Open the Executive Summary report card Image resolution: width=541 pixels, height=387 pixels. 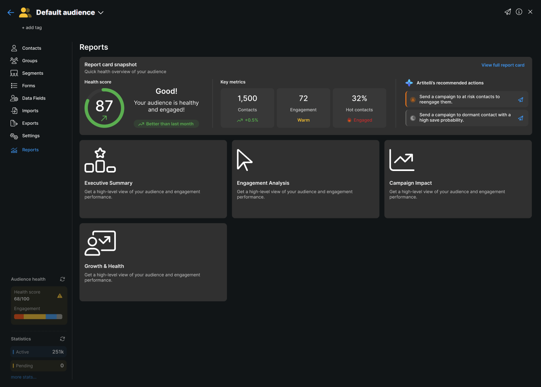(x=153, y=179)
